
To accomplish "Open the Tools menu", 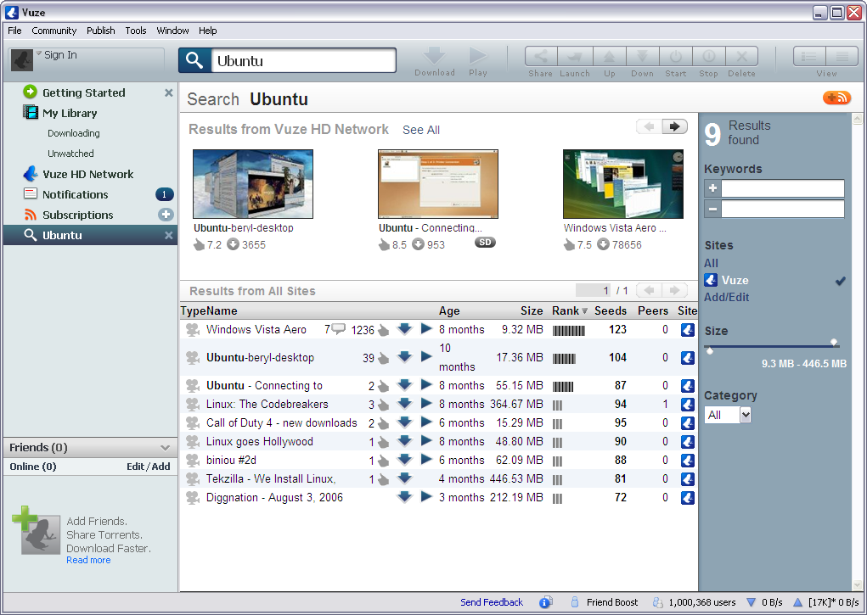I will pos(136,31).
